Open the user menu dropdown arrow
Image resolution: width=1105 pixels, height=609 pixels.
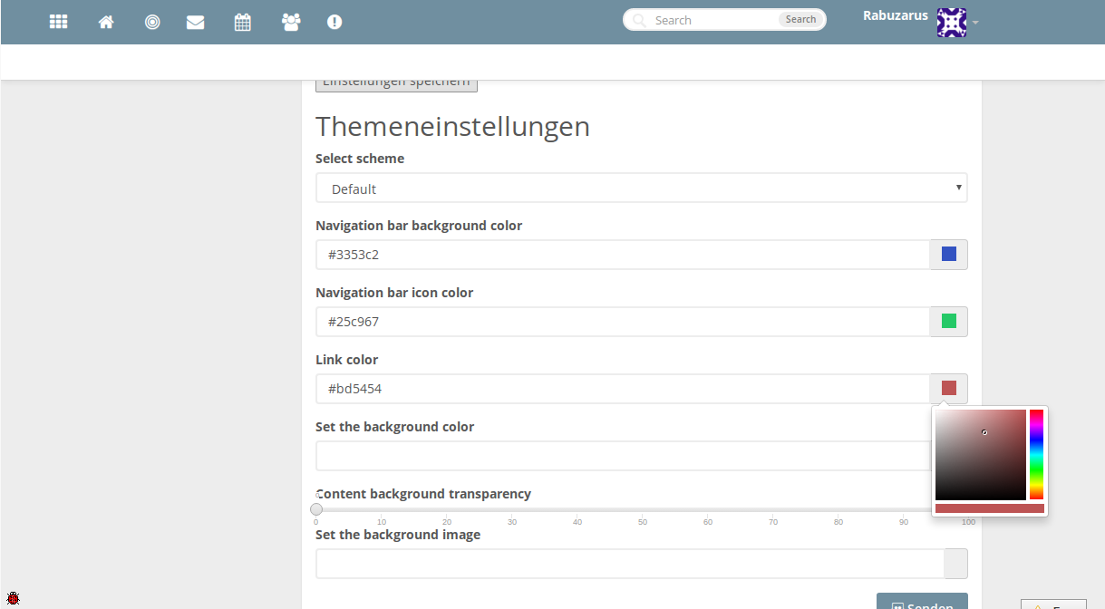(x=975, y=23)
